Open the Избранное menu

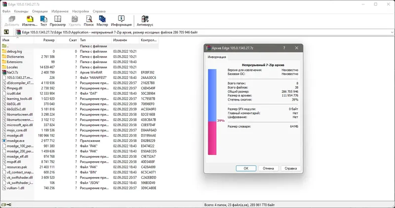(x=60, y=11)
